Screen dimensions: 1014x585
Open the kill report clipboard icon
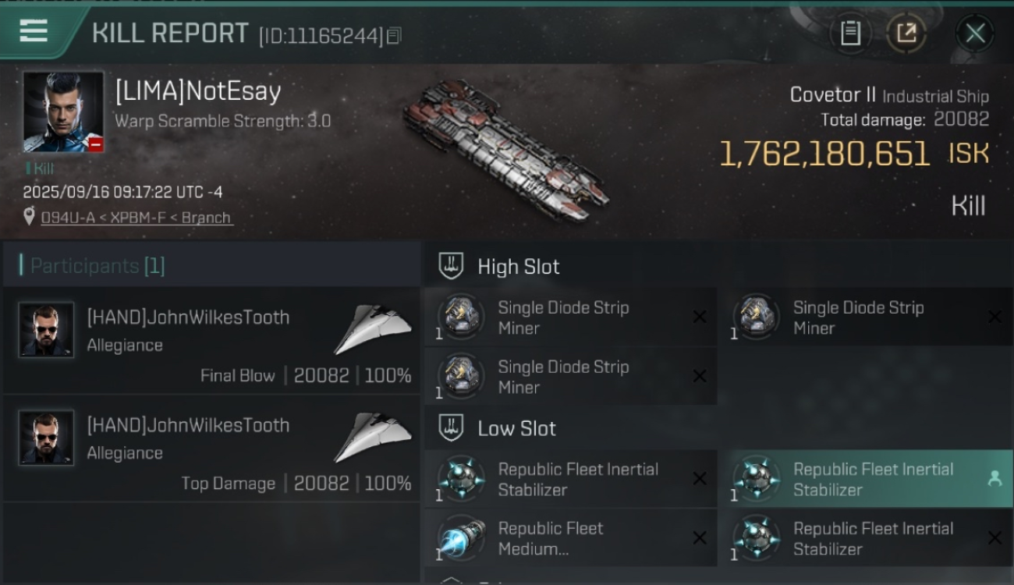click(x=850, y=33)
